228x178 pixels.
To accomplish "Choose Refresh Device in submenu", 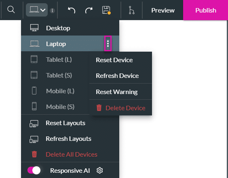I will [121, 75].
